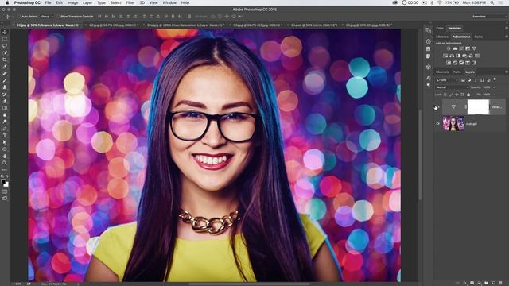Screen dimensions: 509x286
Task: Enable Show Transform Controls checkbox
Action: pyautogui.click(x=58, y=17)
